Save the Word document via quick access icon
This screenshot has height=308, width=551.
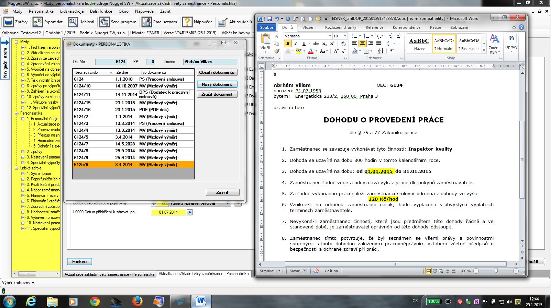[x=269, y=19]
